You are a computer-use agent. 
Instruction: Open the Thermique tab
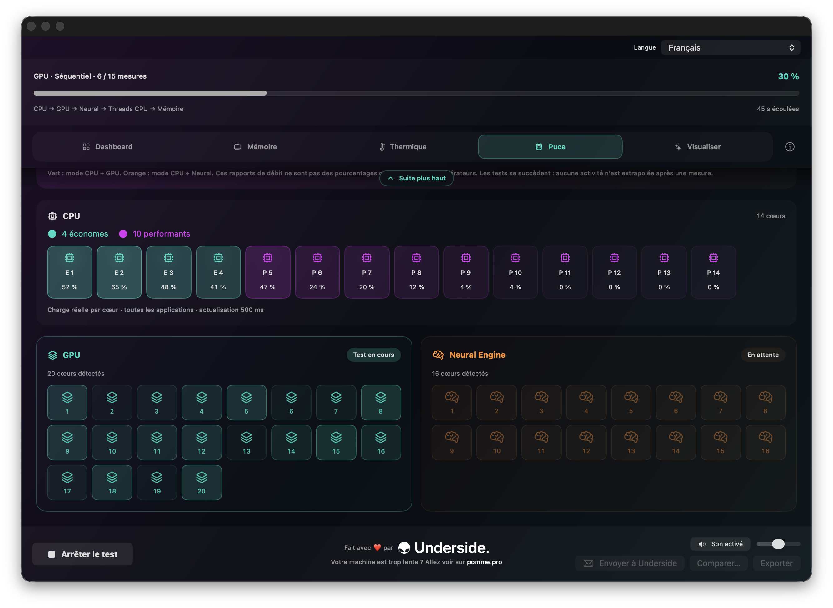[403, 147]
